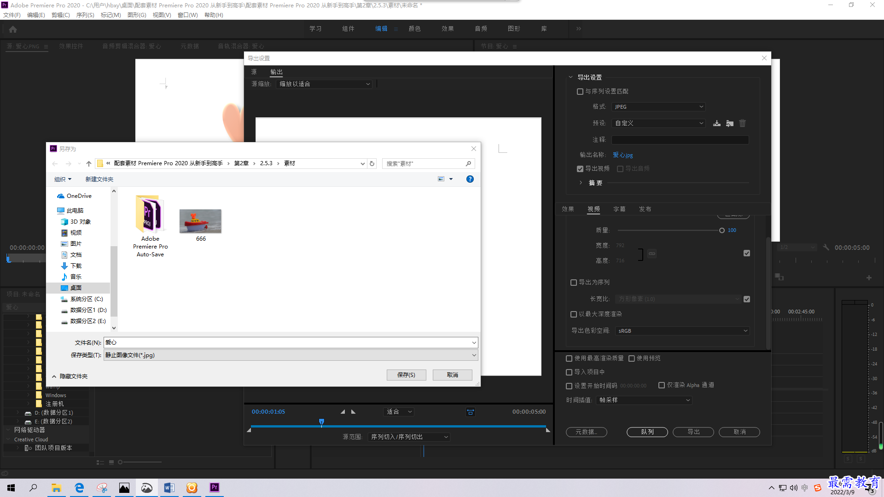The height and width of the screenshot is (497, 884).
Task: Switch to the Effects export tab
Action: (568, 209)
